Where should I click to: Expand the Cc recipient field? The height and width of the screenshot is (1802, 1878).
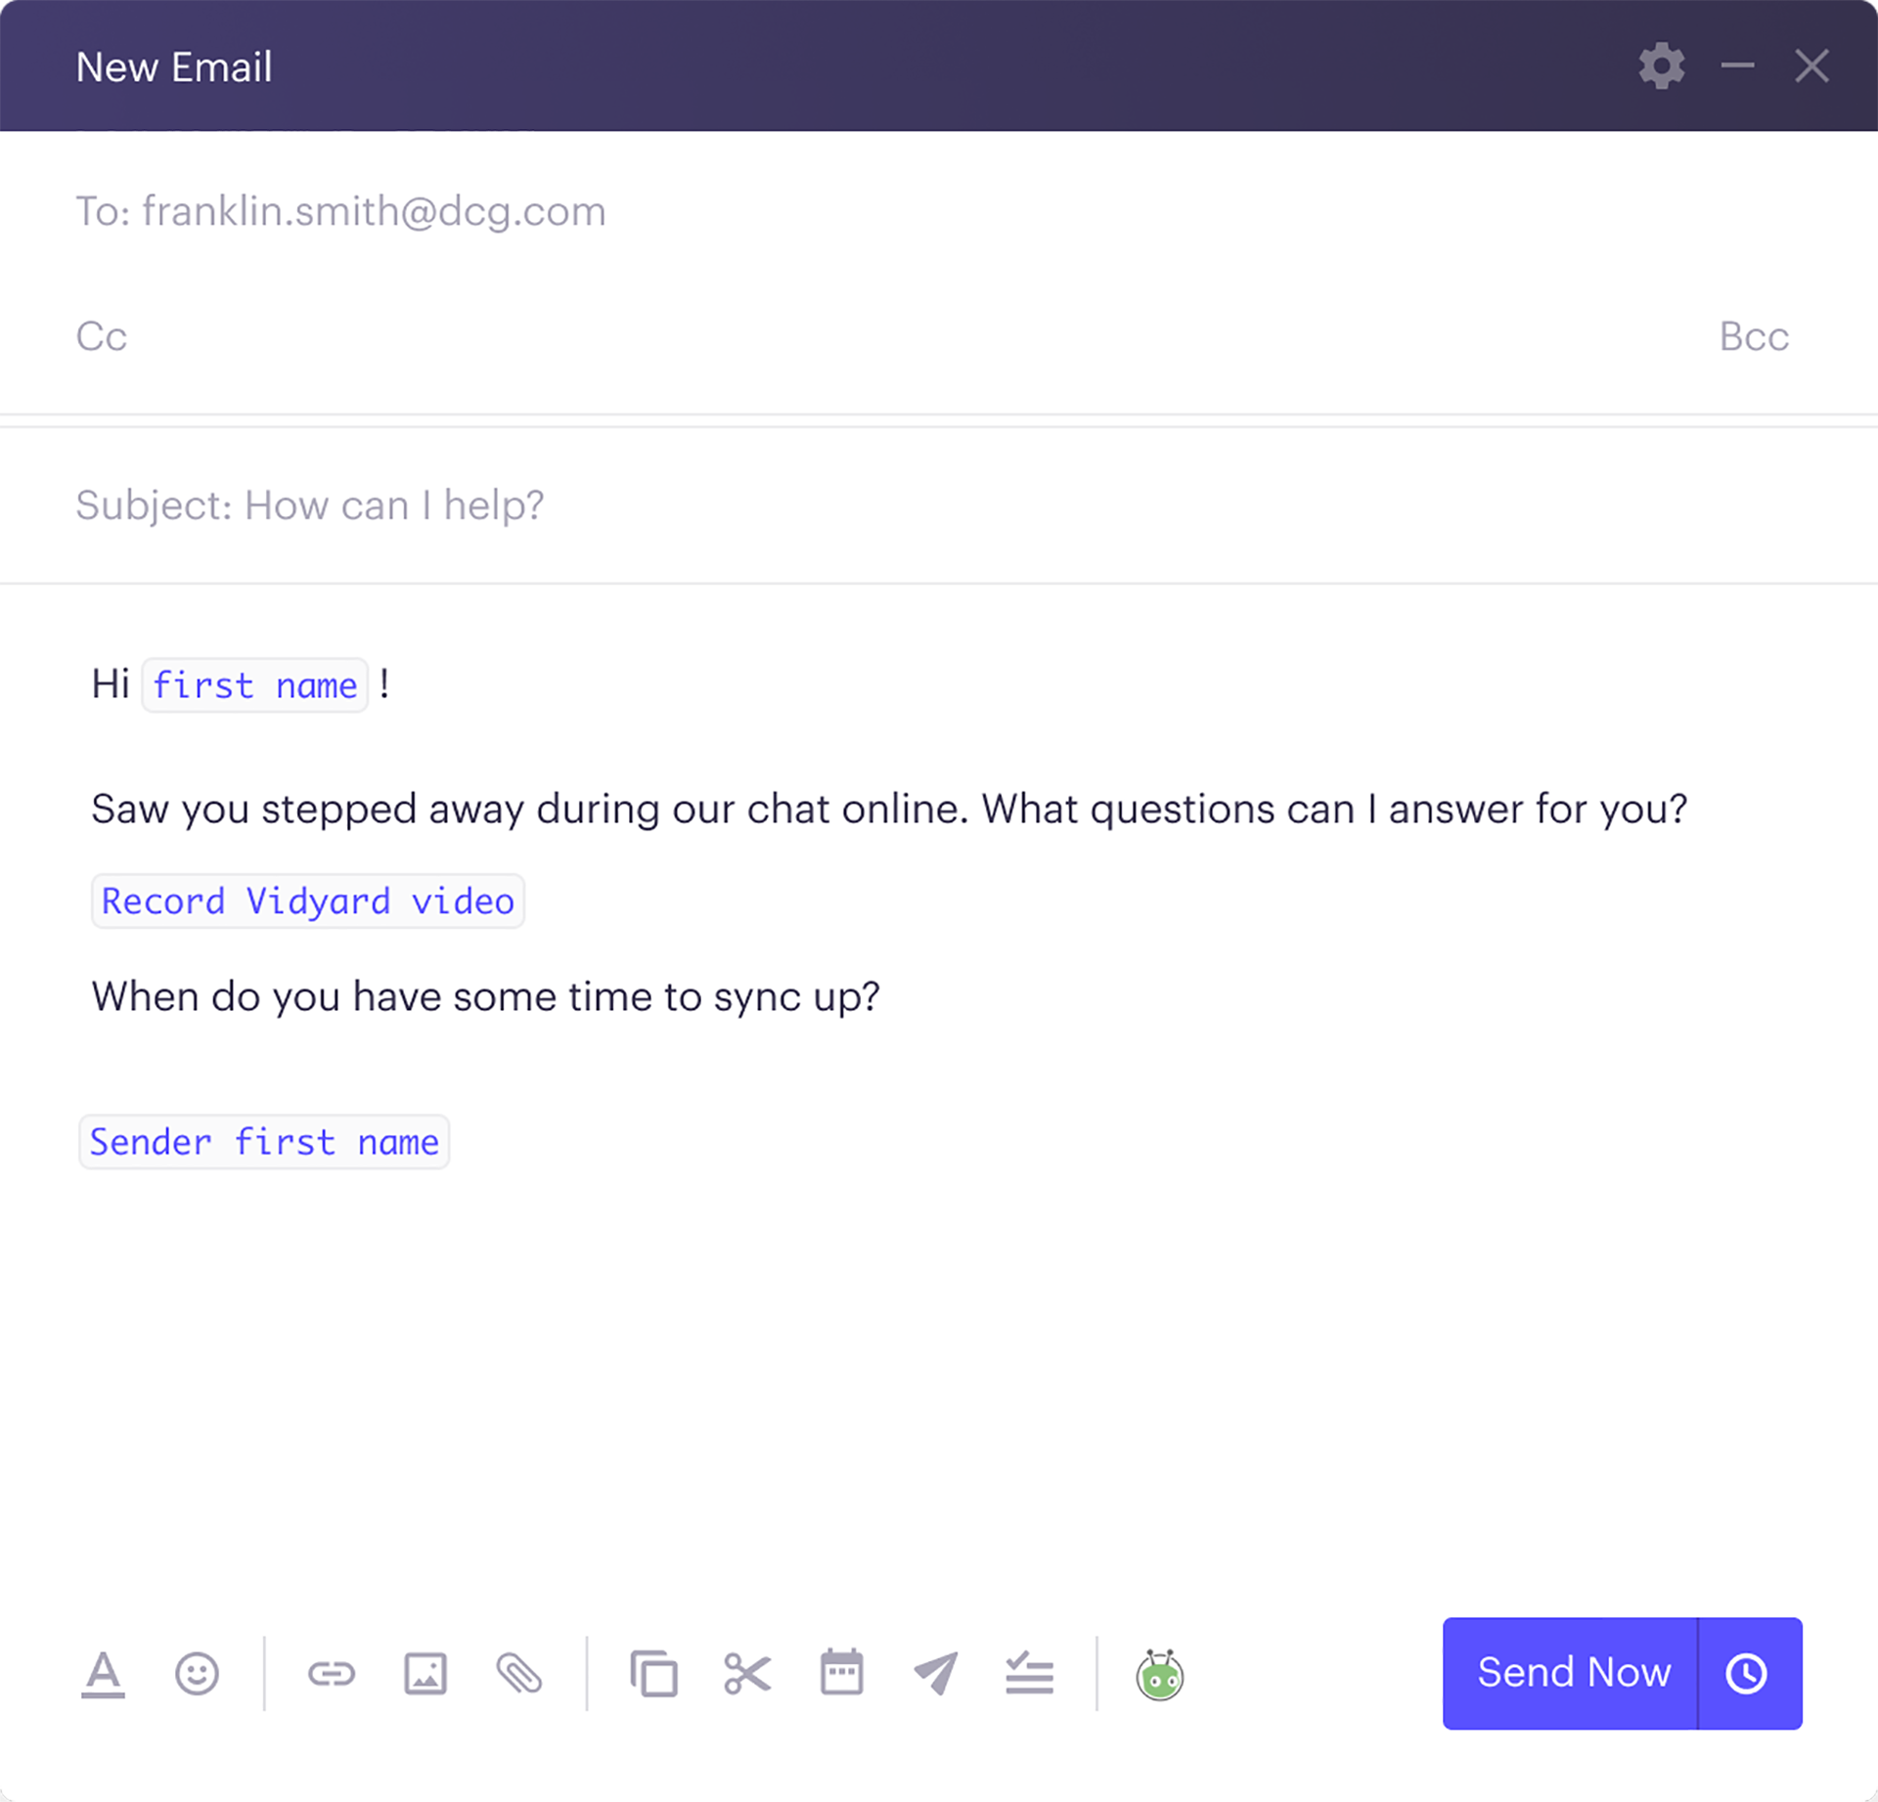point(101,336)
